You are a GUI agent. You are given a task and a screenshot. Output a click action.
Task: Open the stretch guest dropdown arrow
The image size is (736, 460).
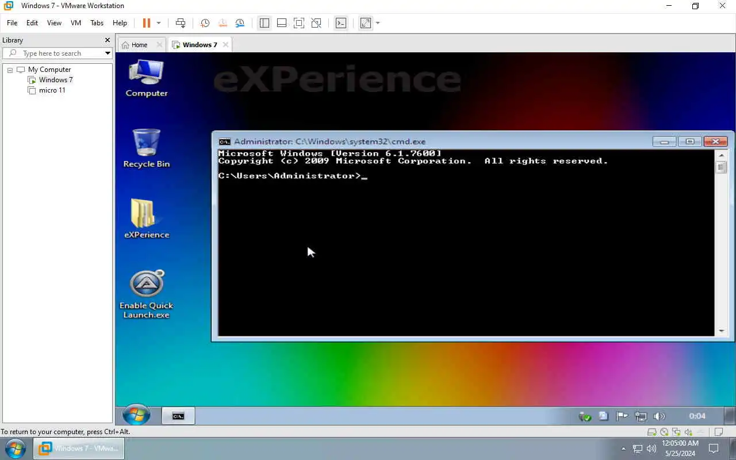[378, 23]
